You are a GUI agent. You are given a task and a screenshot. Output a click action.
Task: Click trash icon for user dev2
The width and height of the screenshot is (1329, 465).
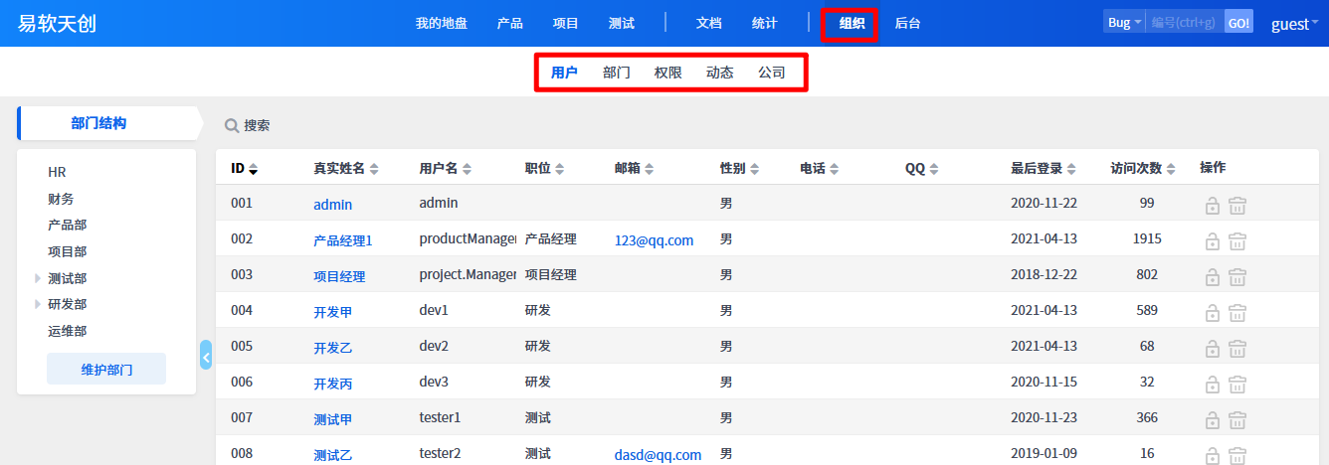[x=1237, y=349]
